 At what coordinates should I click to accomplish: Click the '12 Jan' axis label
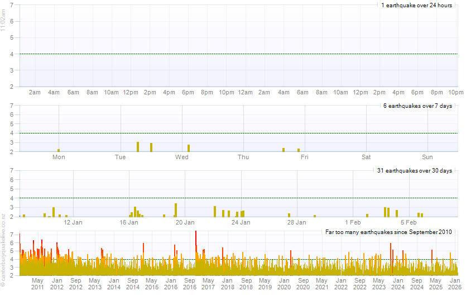[x=74, y=222]
